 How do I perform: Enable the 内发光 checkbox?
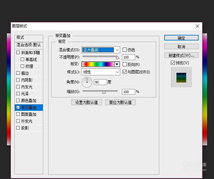18,87
